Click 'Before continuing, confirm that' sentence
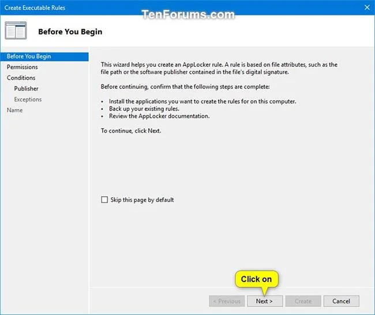Viewport: 375px width, 315px height. point(185,87)
